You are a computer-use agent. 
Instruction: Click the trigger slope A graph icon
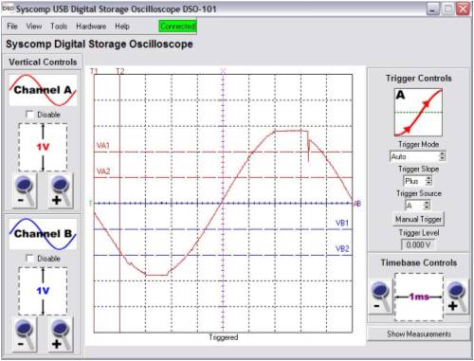[418, 112]
